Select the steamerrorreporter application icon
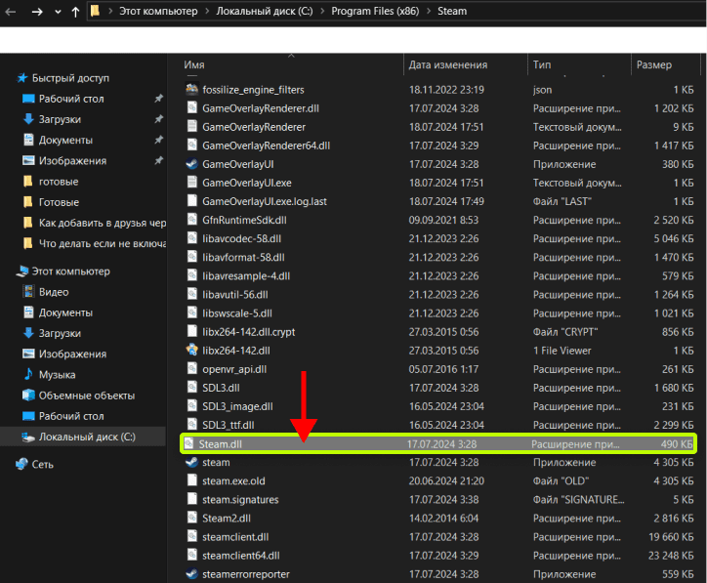707x583 pixels. coord(191,574)
